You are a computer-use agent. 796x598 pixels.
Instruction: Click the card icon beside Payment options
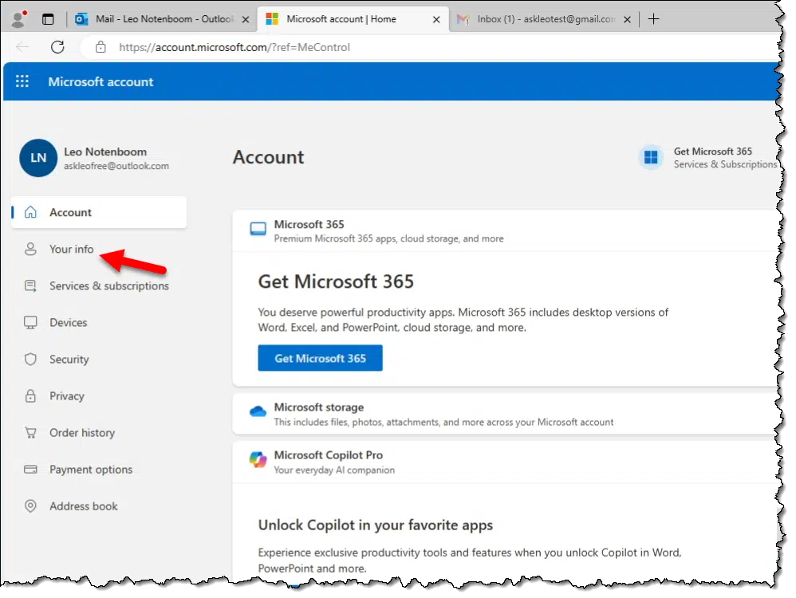pyautogui.click(x=30, y=470)
